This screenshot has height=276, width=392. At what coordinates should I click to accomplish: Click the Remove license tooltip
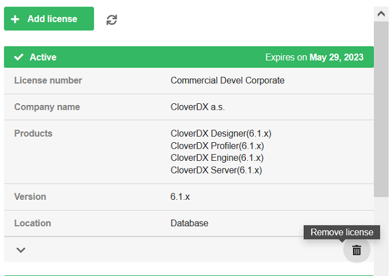[341, 232]
